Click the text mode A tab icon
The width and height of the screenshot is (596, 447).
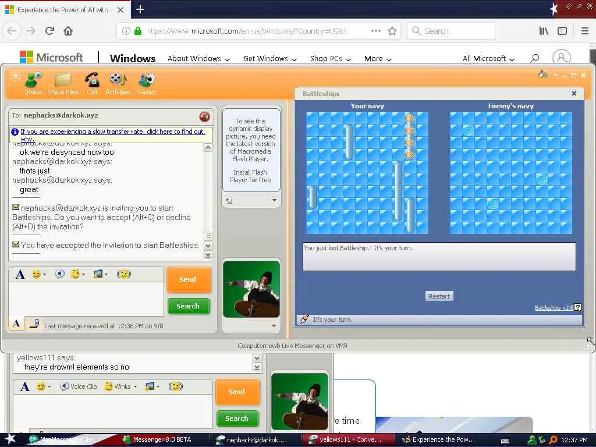click(16, 324)
